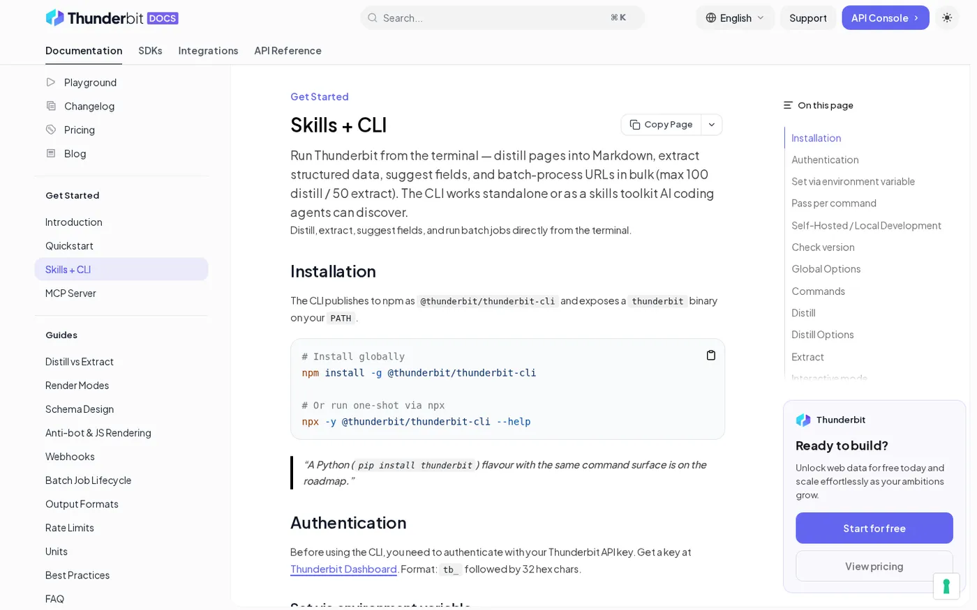Jump to Global Options section
This screenshot has width=977, height=610.
click(x=826, y=269)
